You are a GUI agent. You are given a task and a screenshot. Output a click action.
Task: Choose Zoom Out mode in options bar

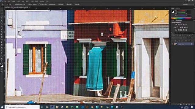pos(10,5)
